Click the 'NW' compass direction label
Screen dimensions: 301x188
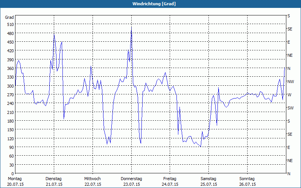tap(290, 82)
